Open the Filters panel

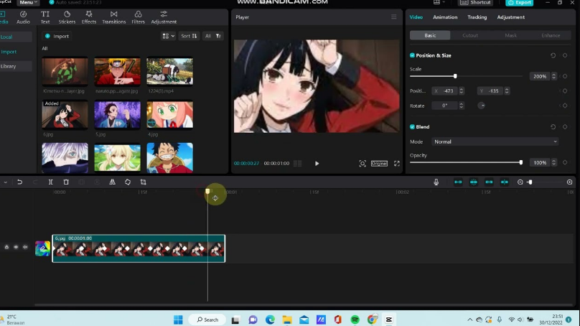click(138, 17)
